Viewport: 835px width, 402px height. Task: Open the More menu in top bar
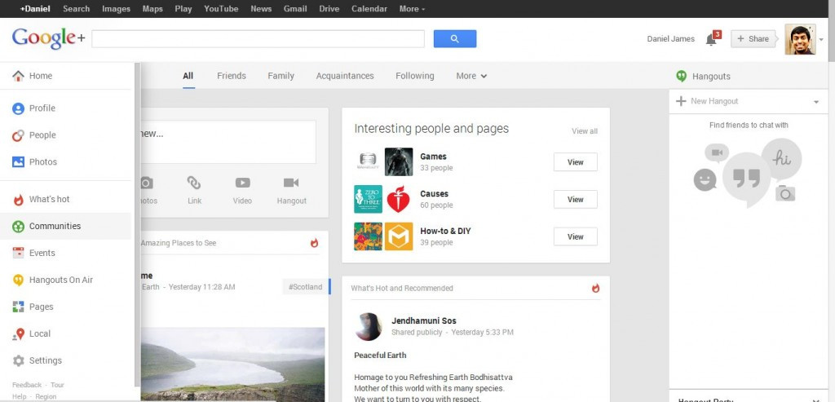412,9
